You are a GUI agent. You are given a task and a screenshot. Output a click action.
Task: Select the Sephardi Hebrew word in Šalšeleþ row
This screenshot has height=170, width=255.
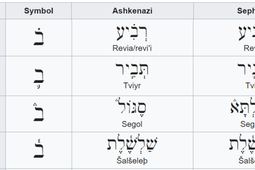pyautogui.click(x=242, y=145)
